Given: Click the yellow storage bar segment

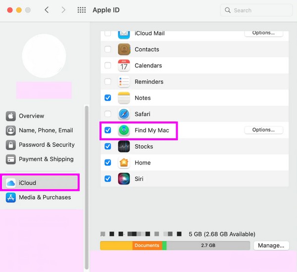Looking at the screenshot, I should pyautogui.click(x=116, y=245).
